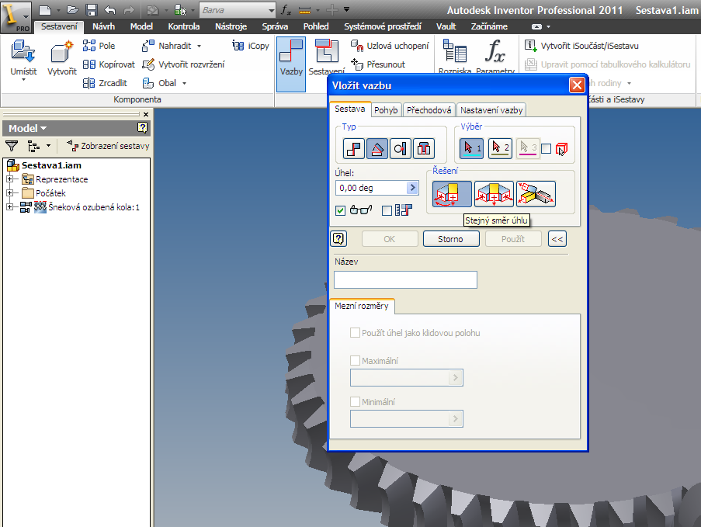Image resolution: width=701 pixels, height=527 pixels.
Task: Click the Vytvořit rozvržení tool
Action: point(183,64)
